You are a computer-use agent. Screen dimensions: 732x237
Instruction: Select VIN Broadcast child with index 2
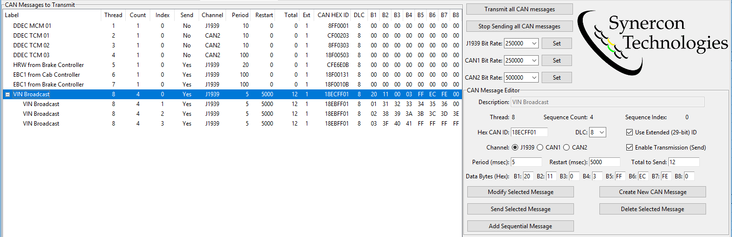point(232,114)
